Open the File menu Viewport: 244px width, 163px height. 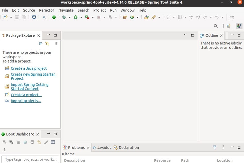(5, 10)
